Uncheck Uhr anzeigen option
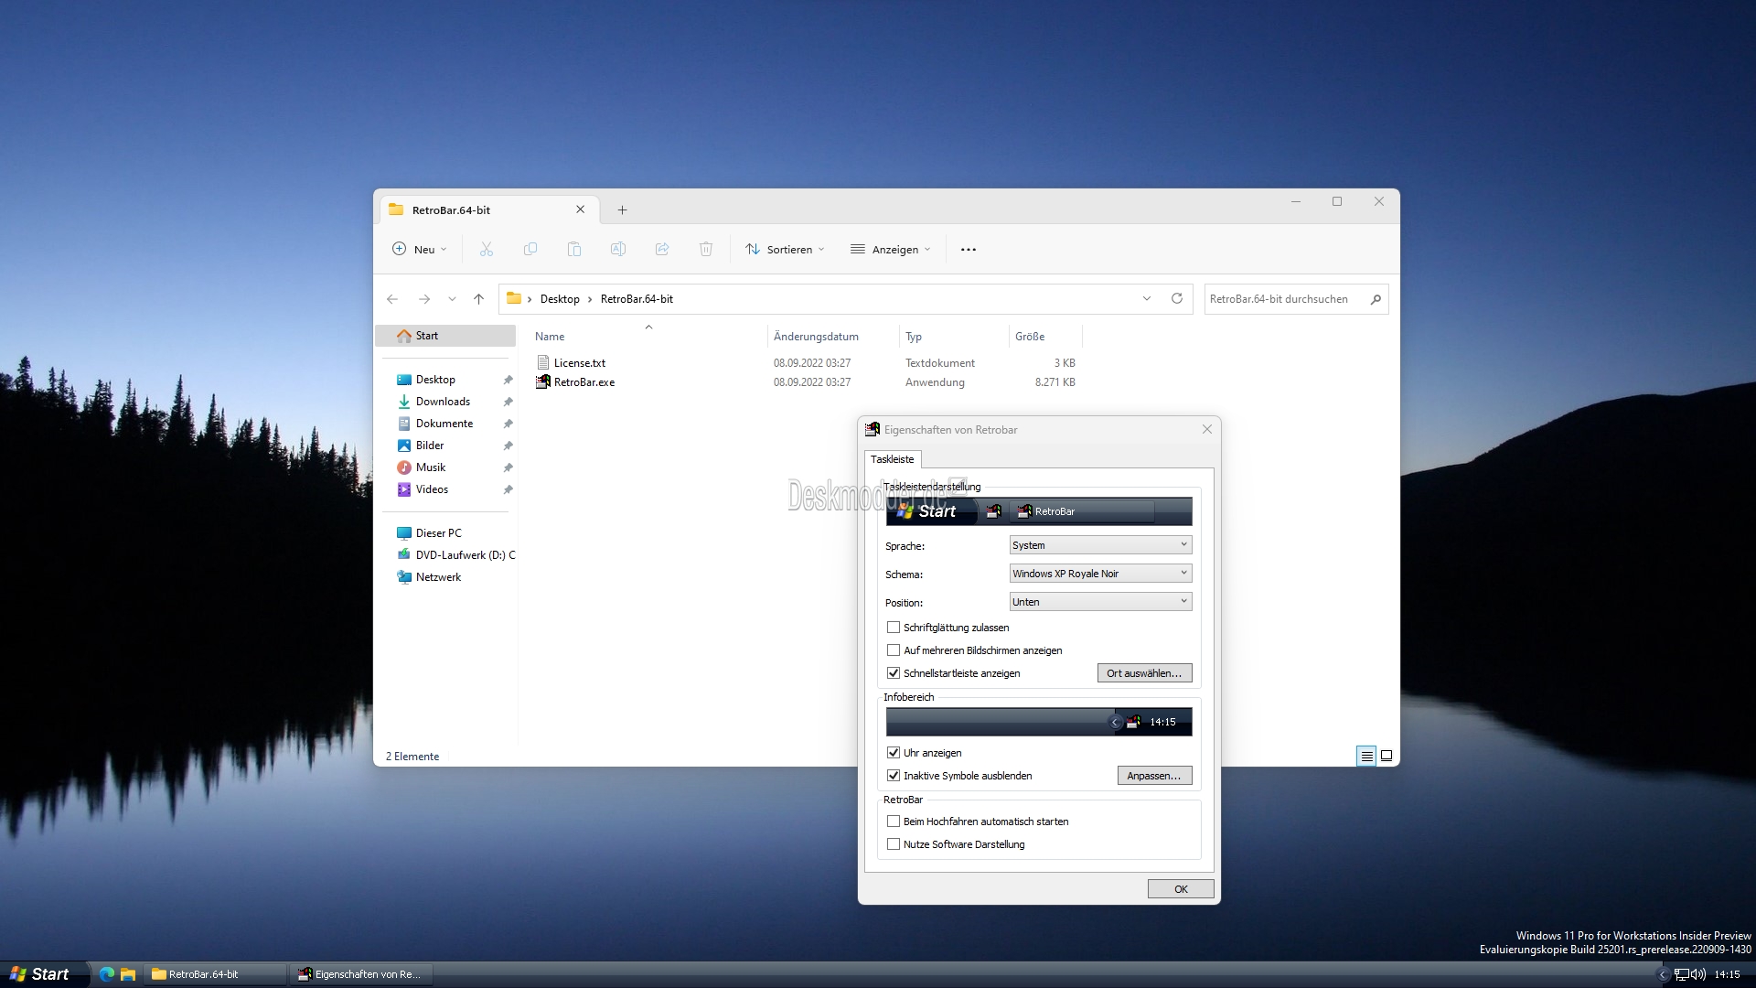The image size is (1756, 988). coord(894,753)
